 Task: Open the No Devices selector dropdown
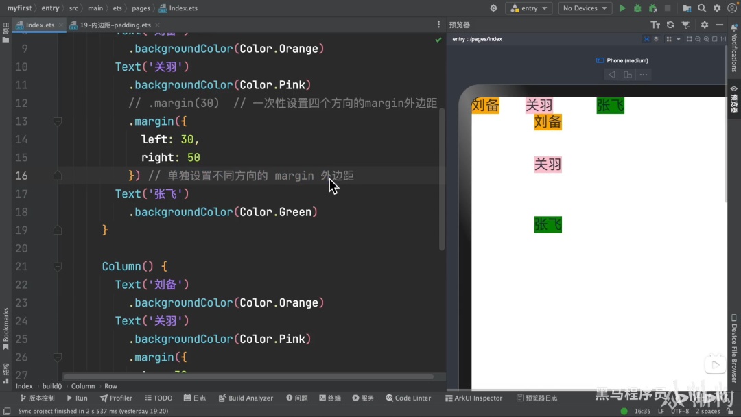coord(585,8)
